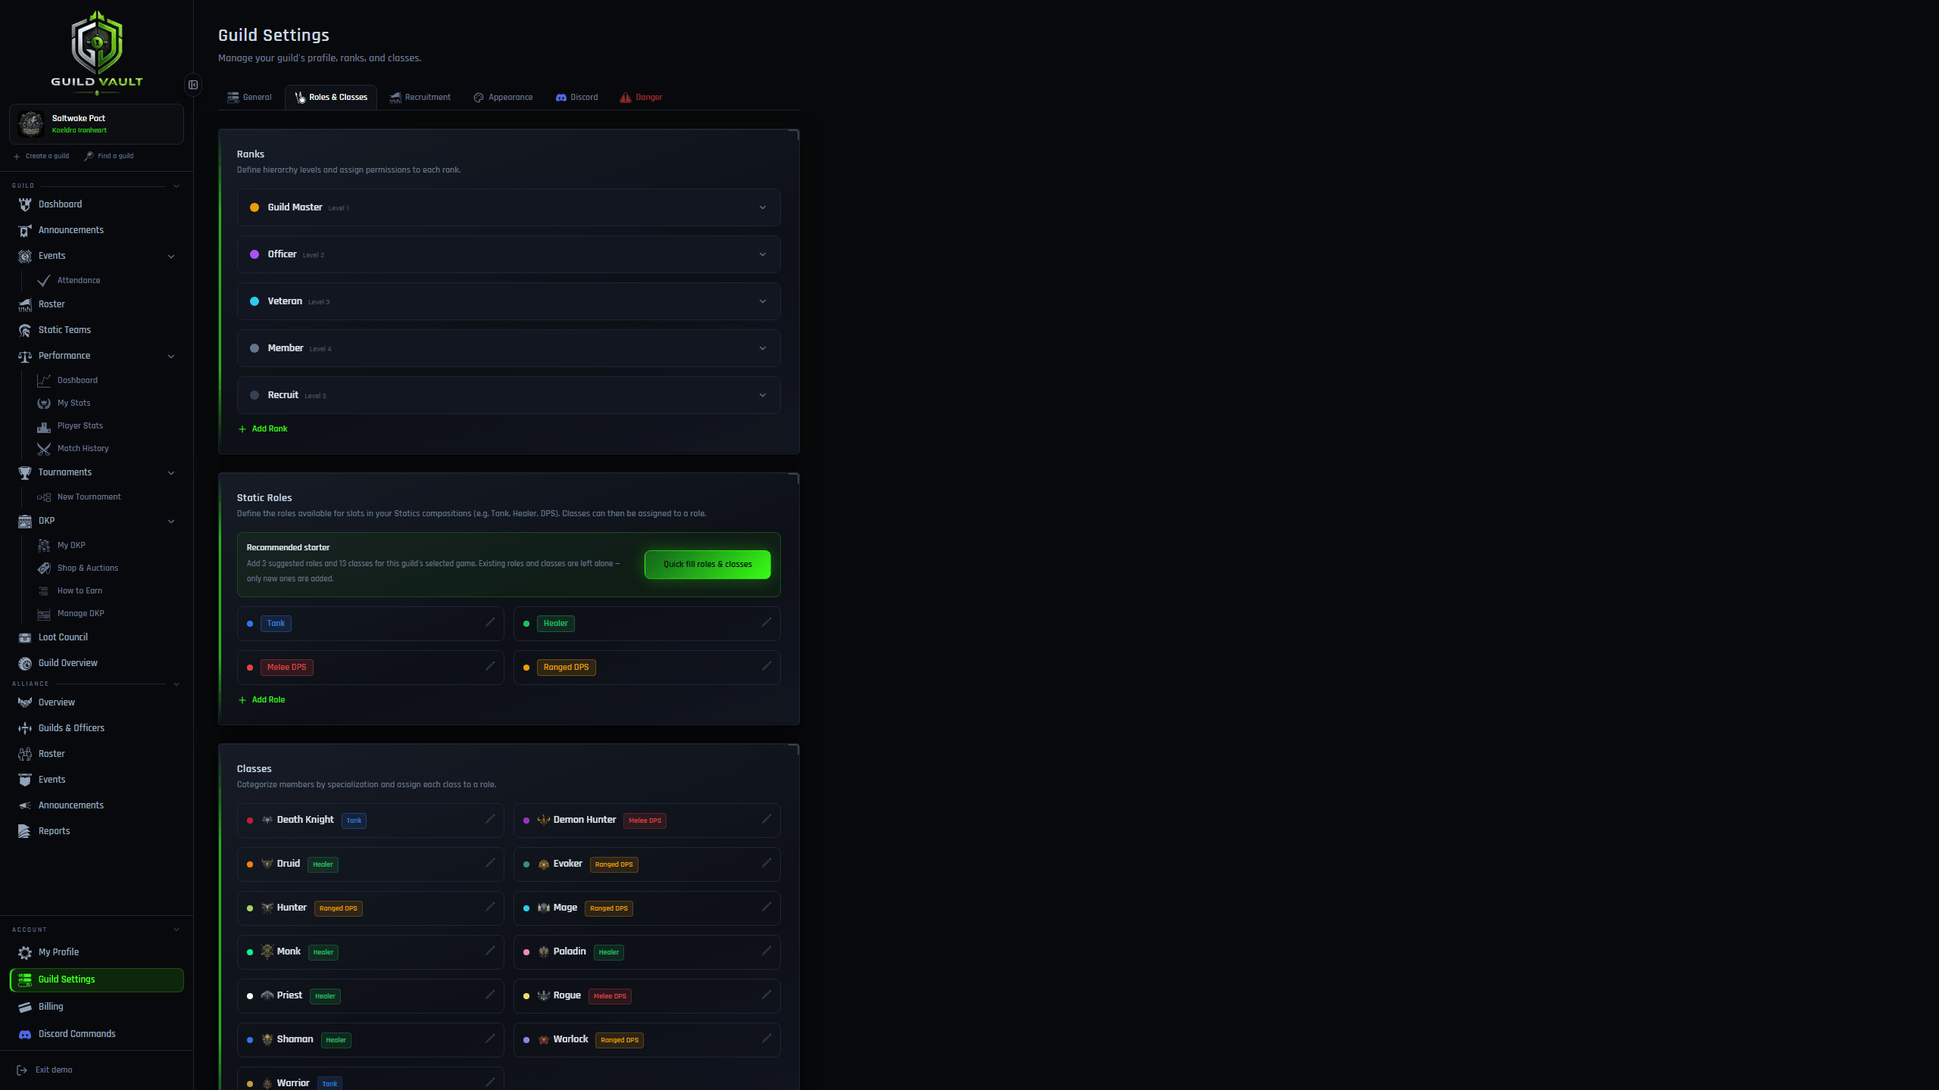Image resolution: width=1939 pixels, height=1090 pixels.
Task: Edit the Demon Hunter class with its pencil icon
Action: (x=767, y=820)
